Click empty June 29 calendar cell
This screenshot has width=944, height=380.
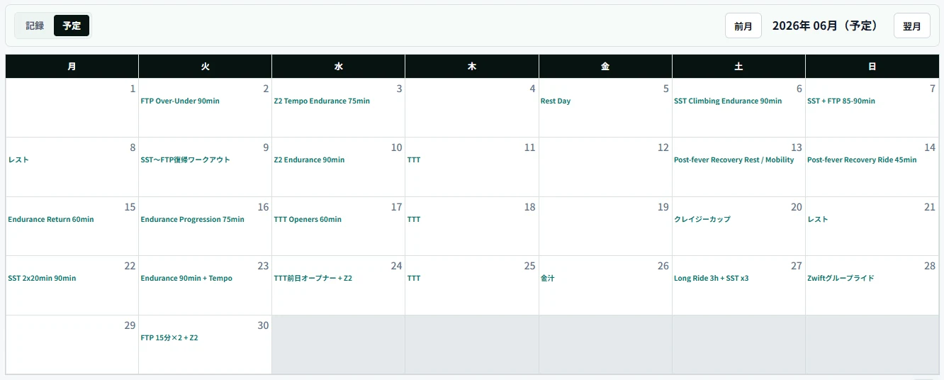click(72, 345)
